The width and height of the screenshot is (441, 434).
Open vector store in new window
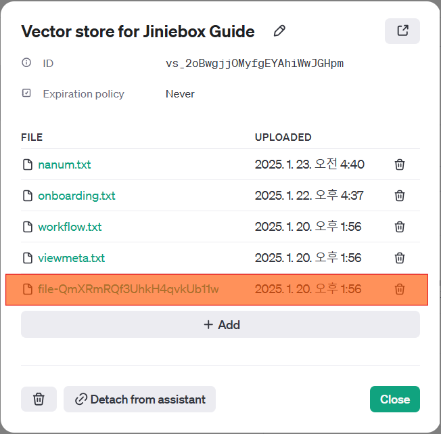tap(402, 31)
